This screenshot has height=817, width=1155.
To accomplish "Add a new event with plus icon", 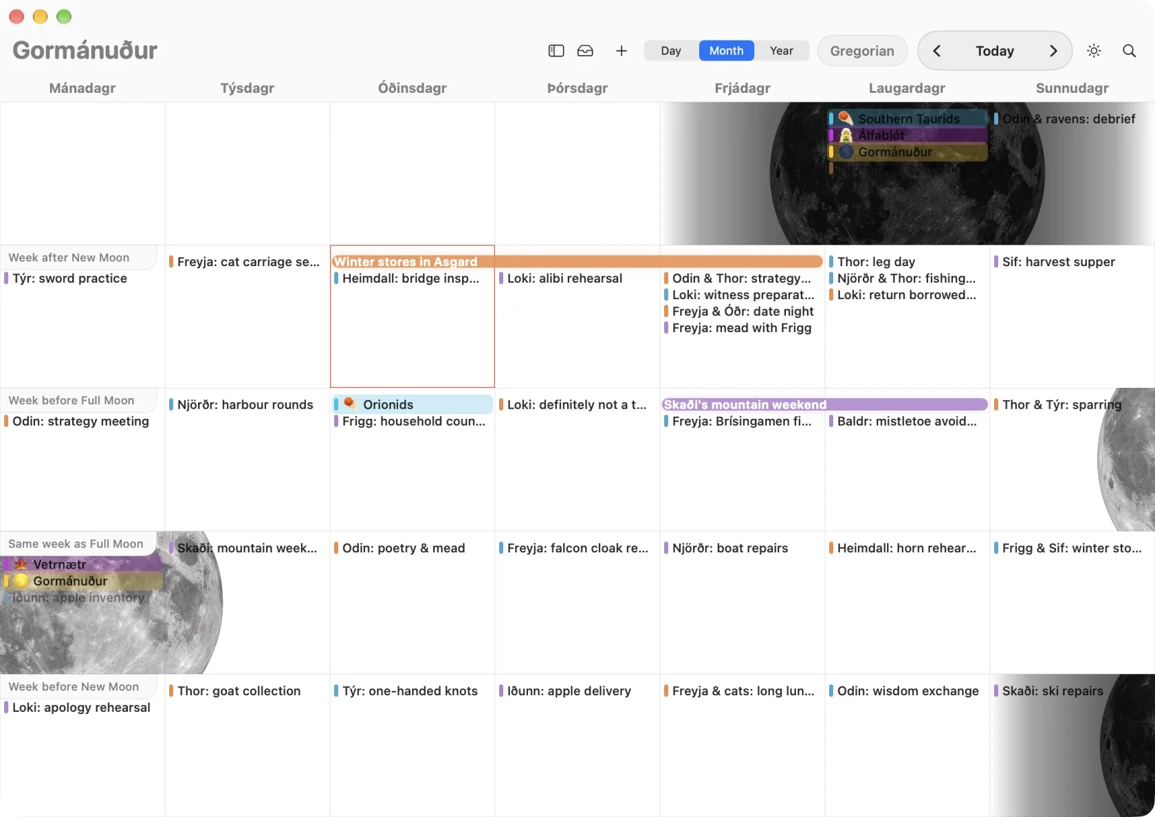I will (621, 51).
